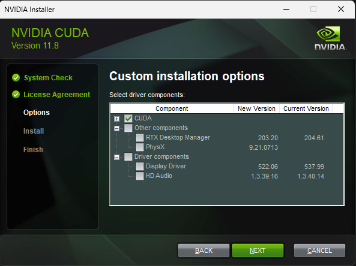Enable the RTX Desktop Manager checkbox
356x266 pixels.
[x=140, y=138]
